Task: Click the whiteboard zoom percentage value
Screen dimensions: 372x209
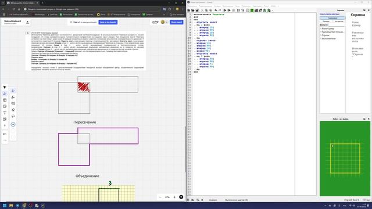Action: pyautogui.click(x=167, y=197)
